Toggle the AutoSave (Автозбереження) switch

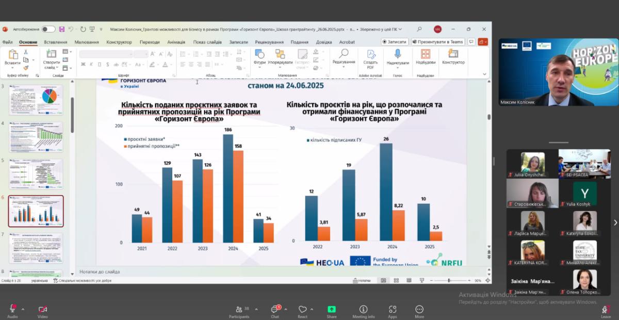click(48, 29)
